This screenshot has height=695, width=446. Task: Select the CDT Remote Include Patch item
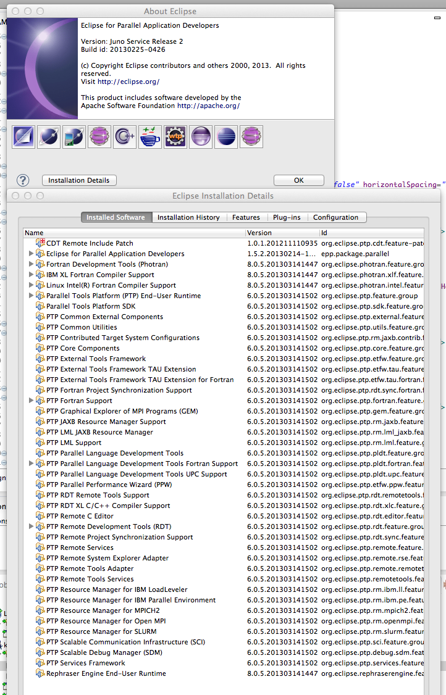click(90, 243)
